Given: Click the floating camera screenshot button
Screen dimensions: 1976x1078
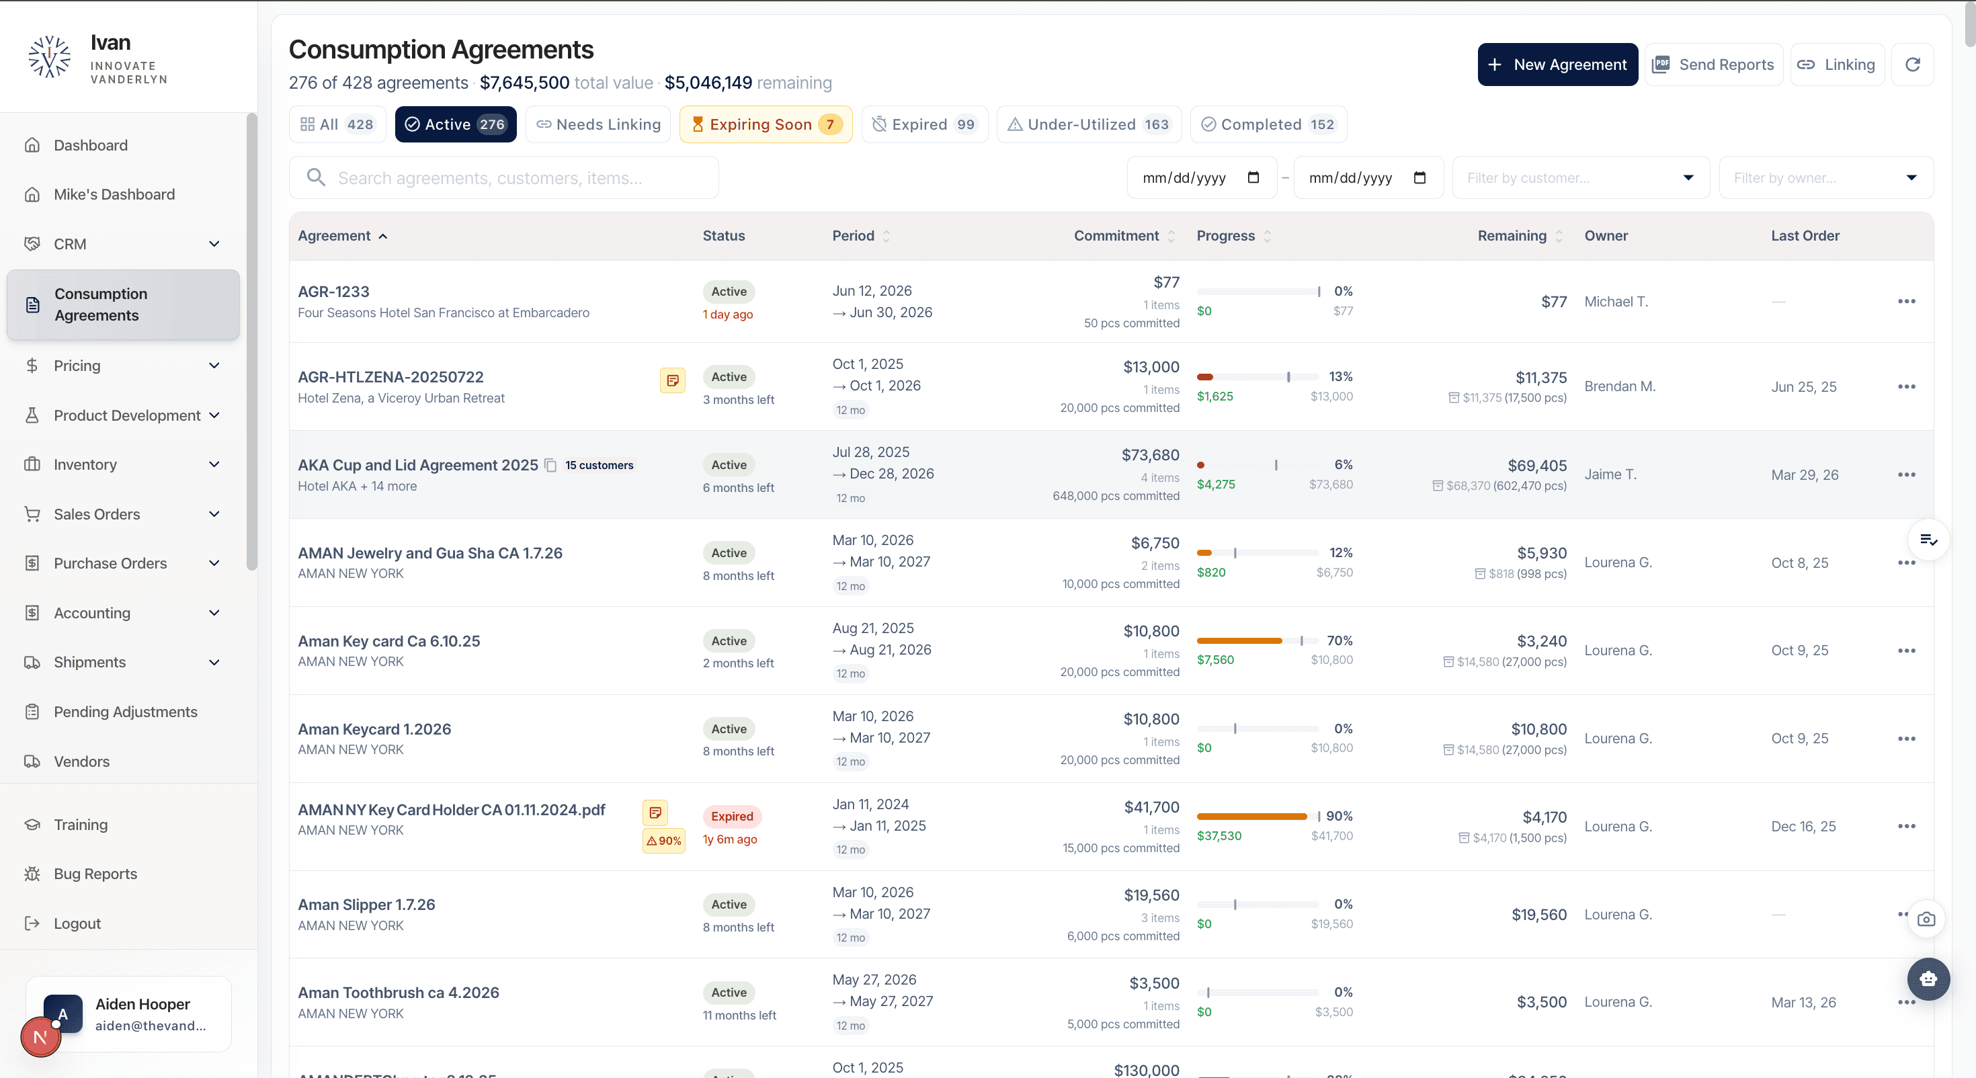Looking at the screenshot, I should 1926,919.
